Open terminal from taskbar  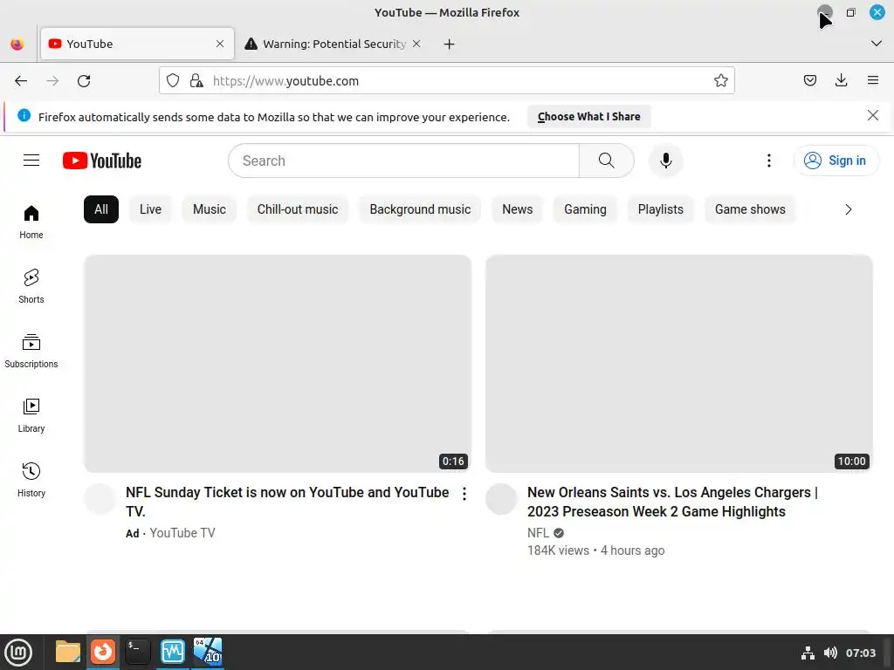tap(137, 652)
